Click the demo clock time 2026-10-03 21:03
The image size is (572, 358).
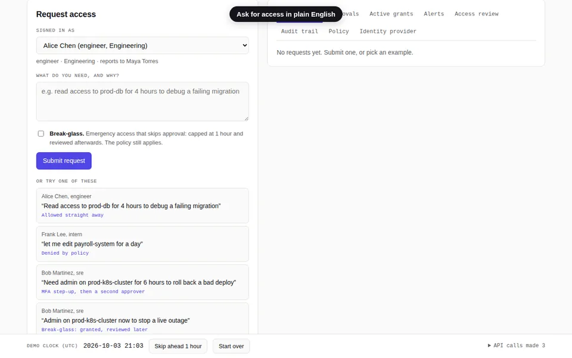(113, 345)
